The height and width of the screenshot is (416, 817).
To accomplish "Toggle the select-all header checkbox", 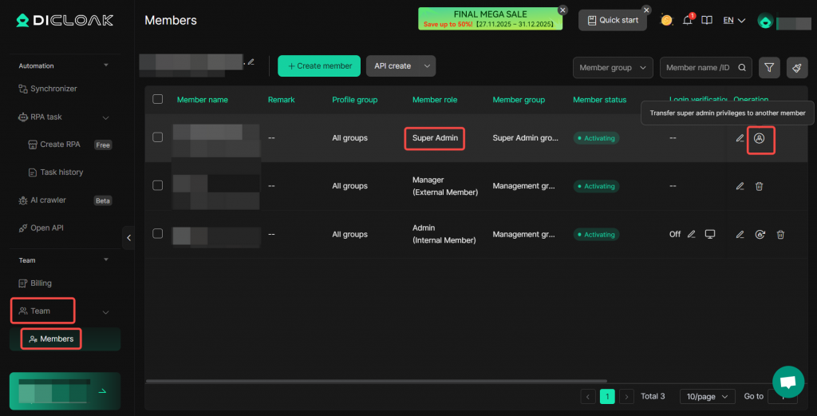I will pos(157,99).
